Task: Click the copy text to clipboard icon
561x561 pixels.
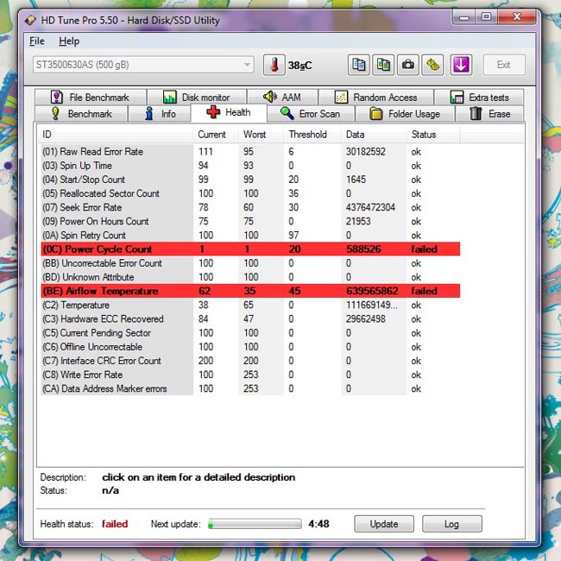Action: 359,65
